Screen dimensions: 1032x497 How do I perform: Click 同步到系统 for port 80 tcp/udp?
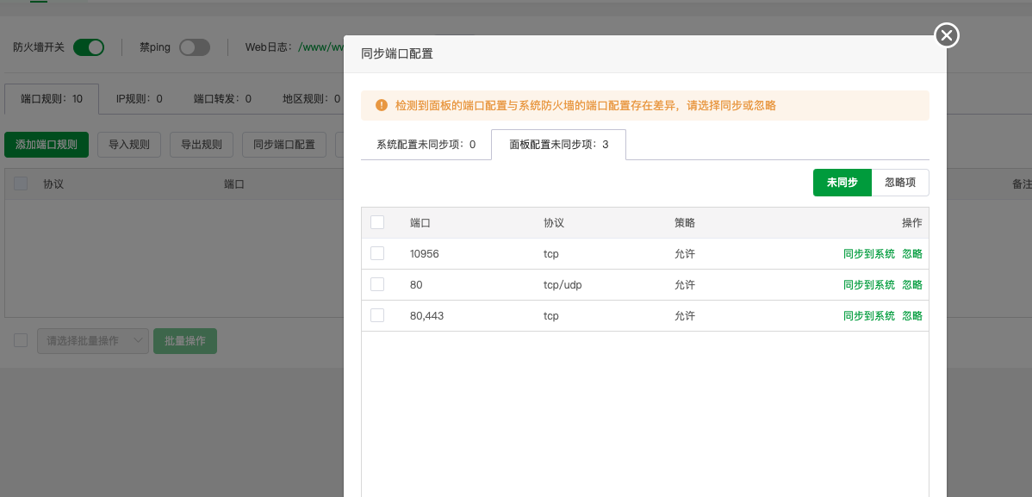[869, 284]
